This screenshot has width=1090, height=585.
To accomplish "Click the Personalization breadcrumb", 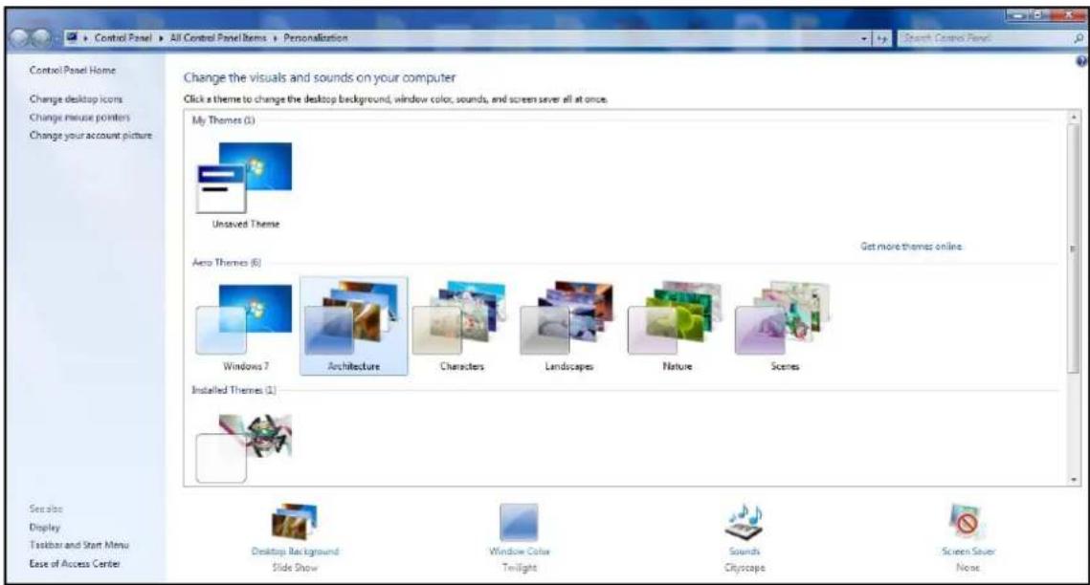I will point(316,38).
